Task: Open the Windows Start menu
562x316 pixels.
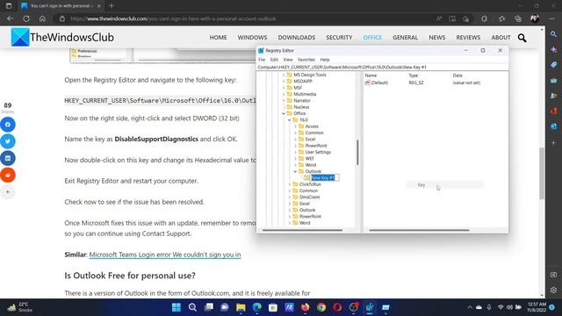Action: point(177,307)
